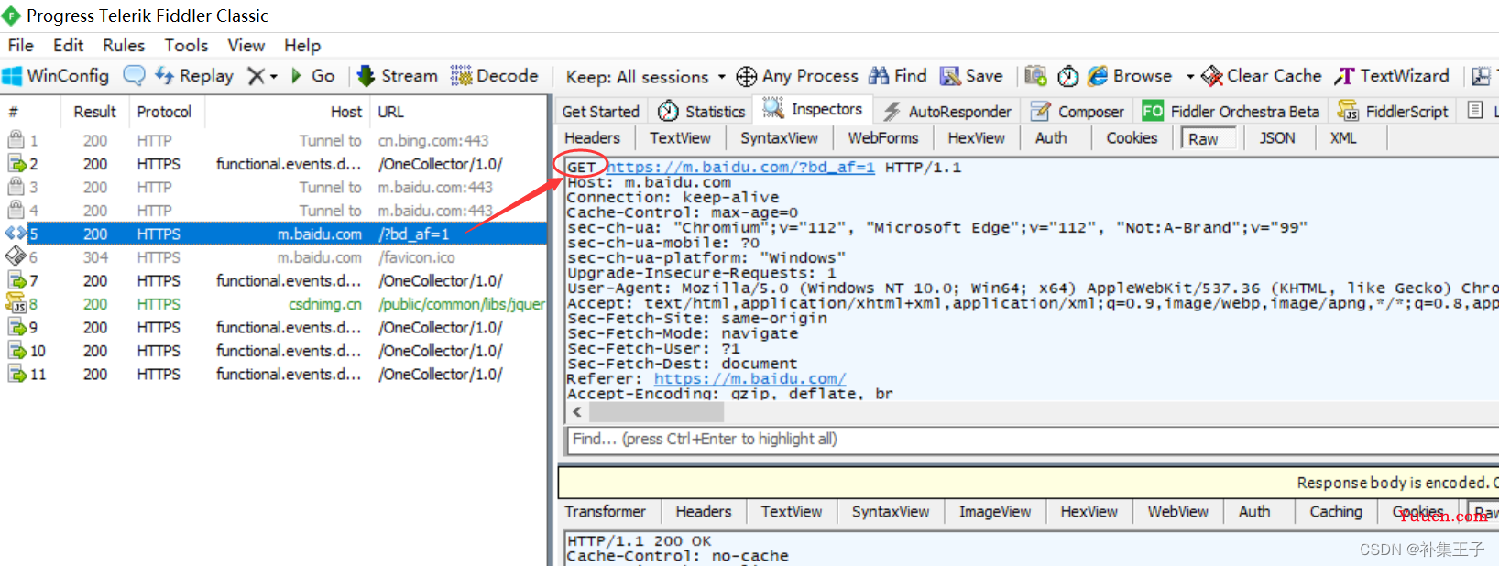Switch to the Statistics tab
This screenshot has width=1499, height=566.
702,112
